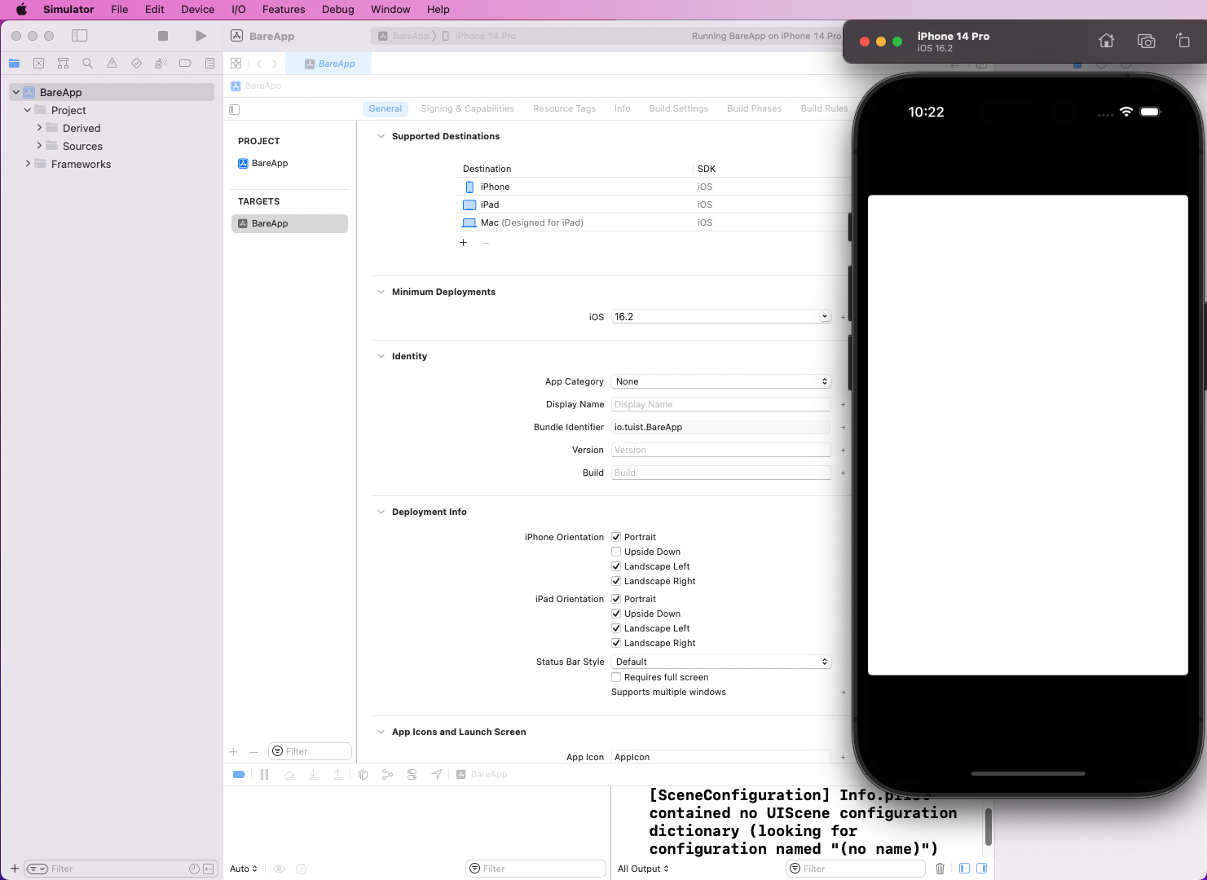The height and width of the screenshot is (880, 1207).
Task: Rotate the Simulator device
Action: pos(1183,41)
